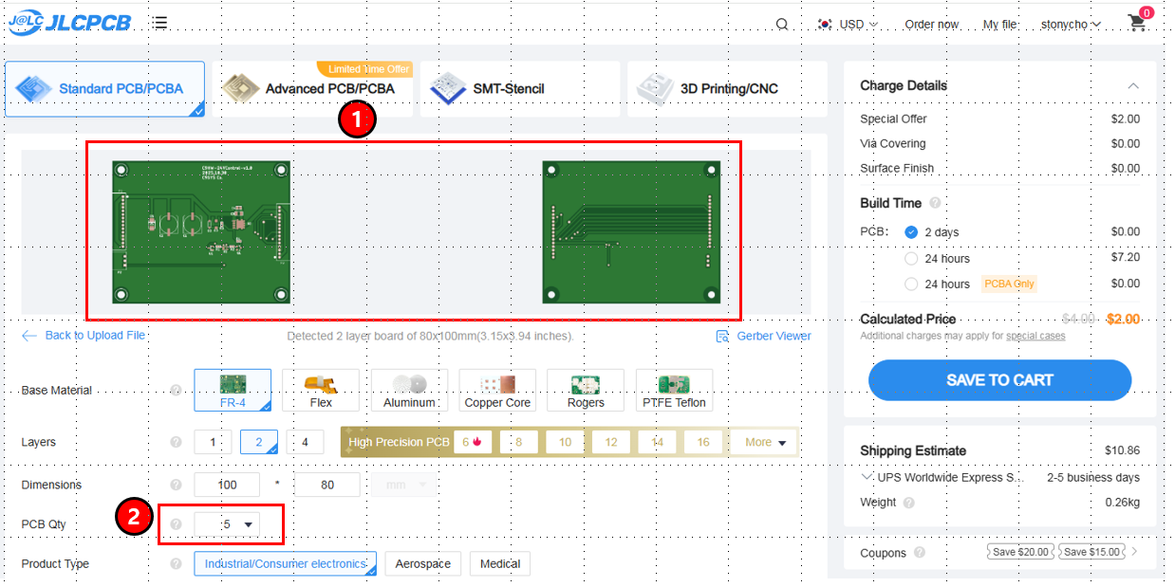Choose Industrial/Consumer electronics product type
This screenshot has width=1175, height=587.
tap(285, 563)
